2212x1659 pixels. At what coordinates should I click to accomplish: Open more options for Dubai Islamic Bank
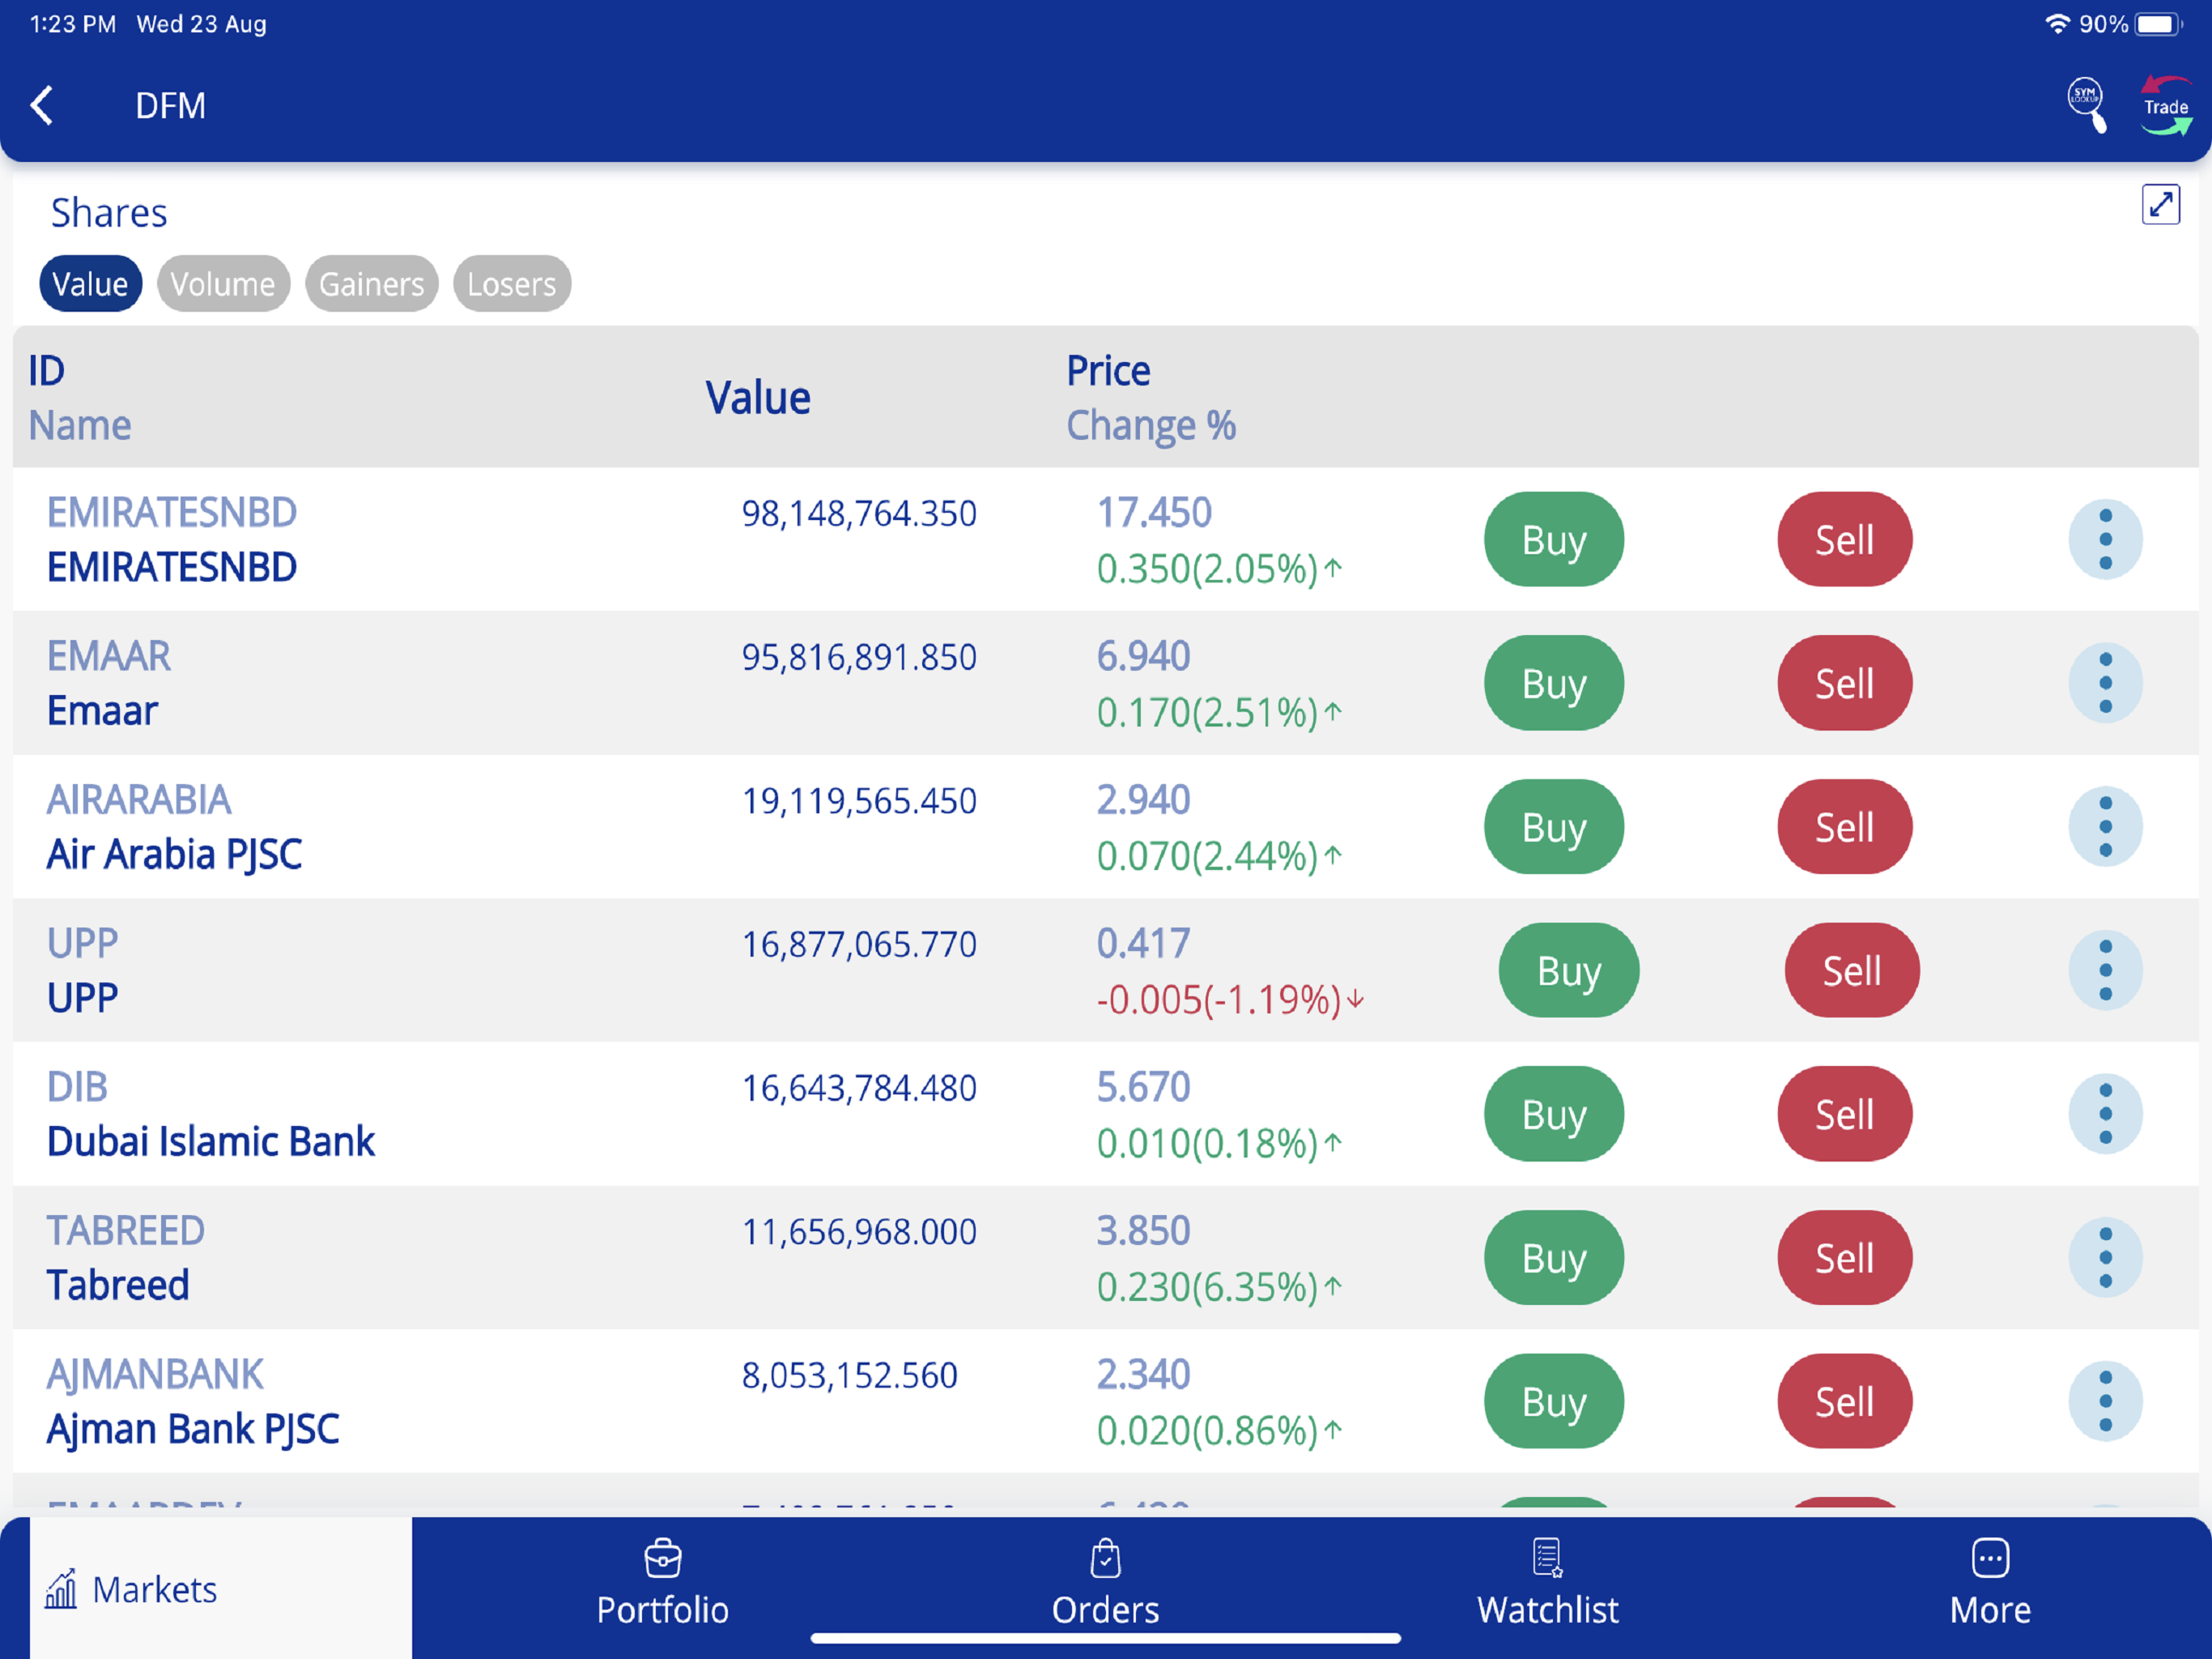2105,1114
